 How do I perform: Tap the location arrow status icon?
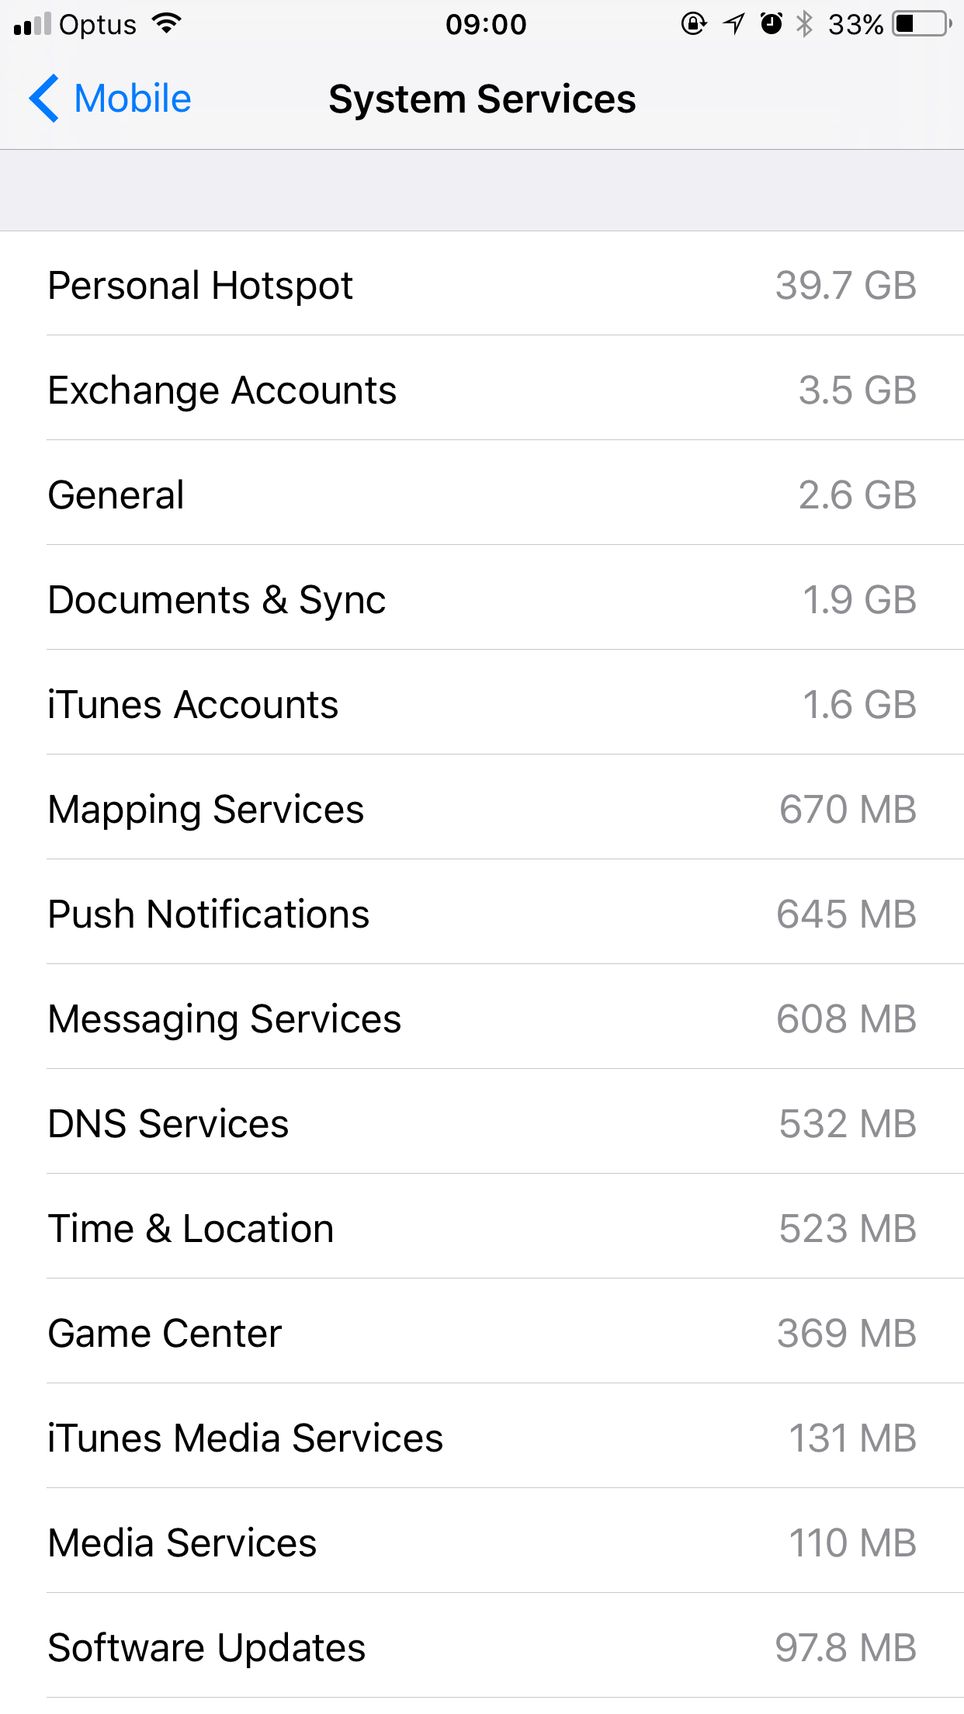733,24
